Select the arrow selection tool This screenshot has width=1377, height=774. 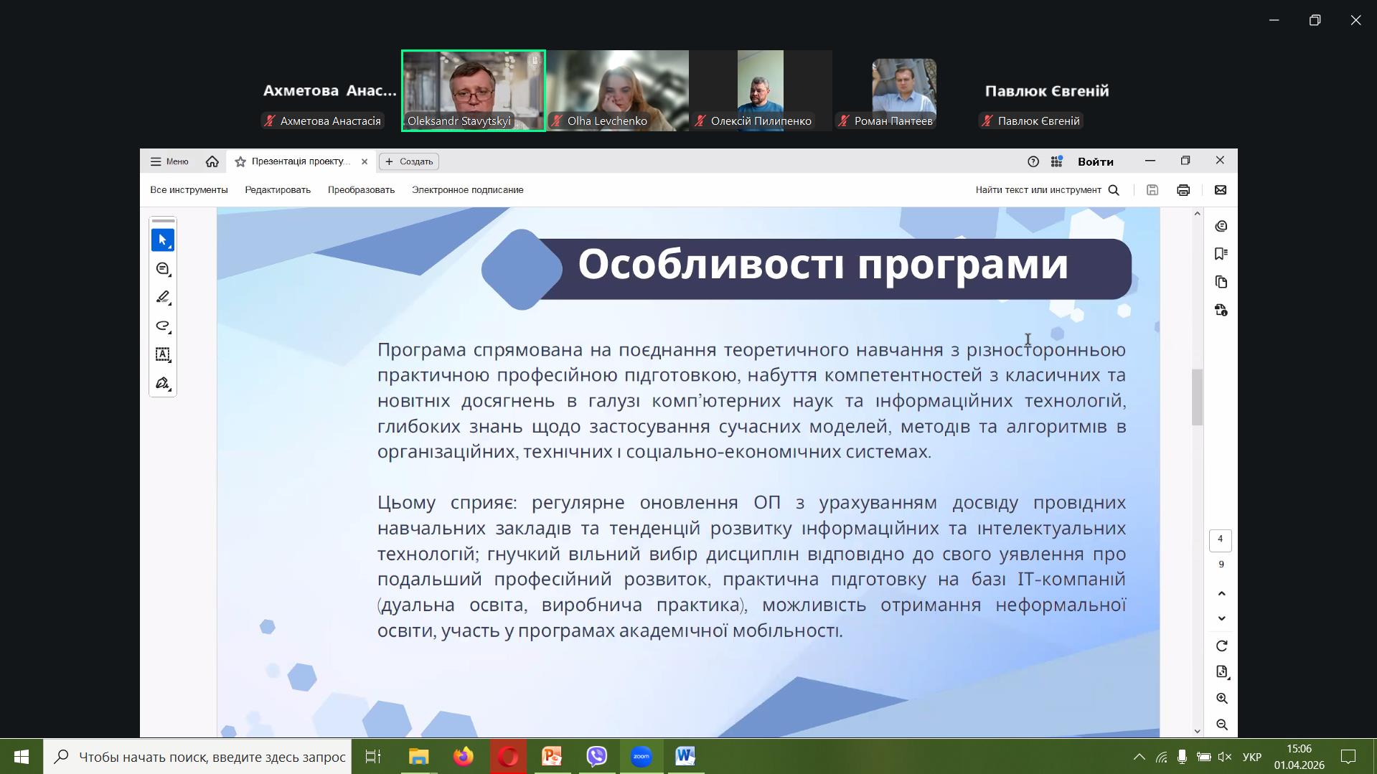pos(163,240)
